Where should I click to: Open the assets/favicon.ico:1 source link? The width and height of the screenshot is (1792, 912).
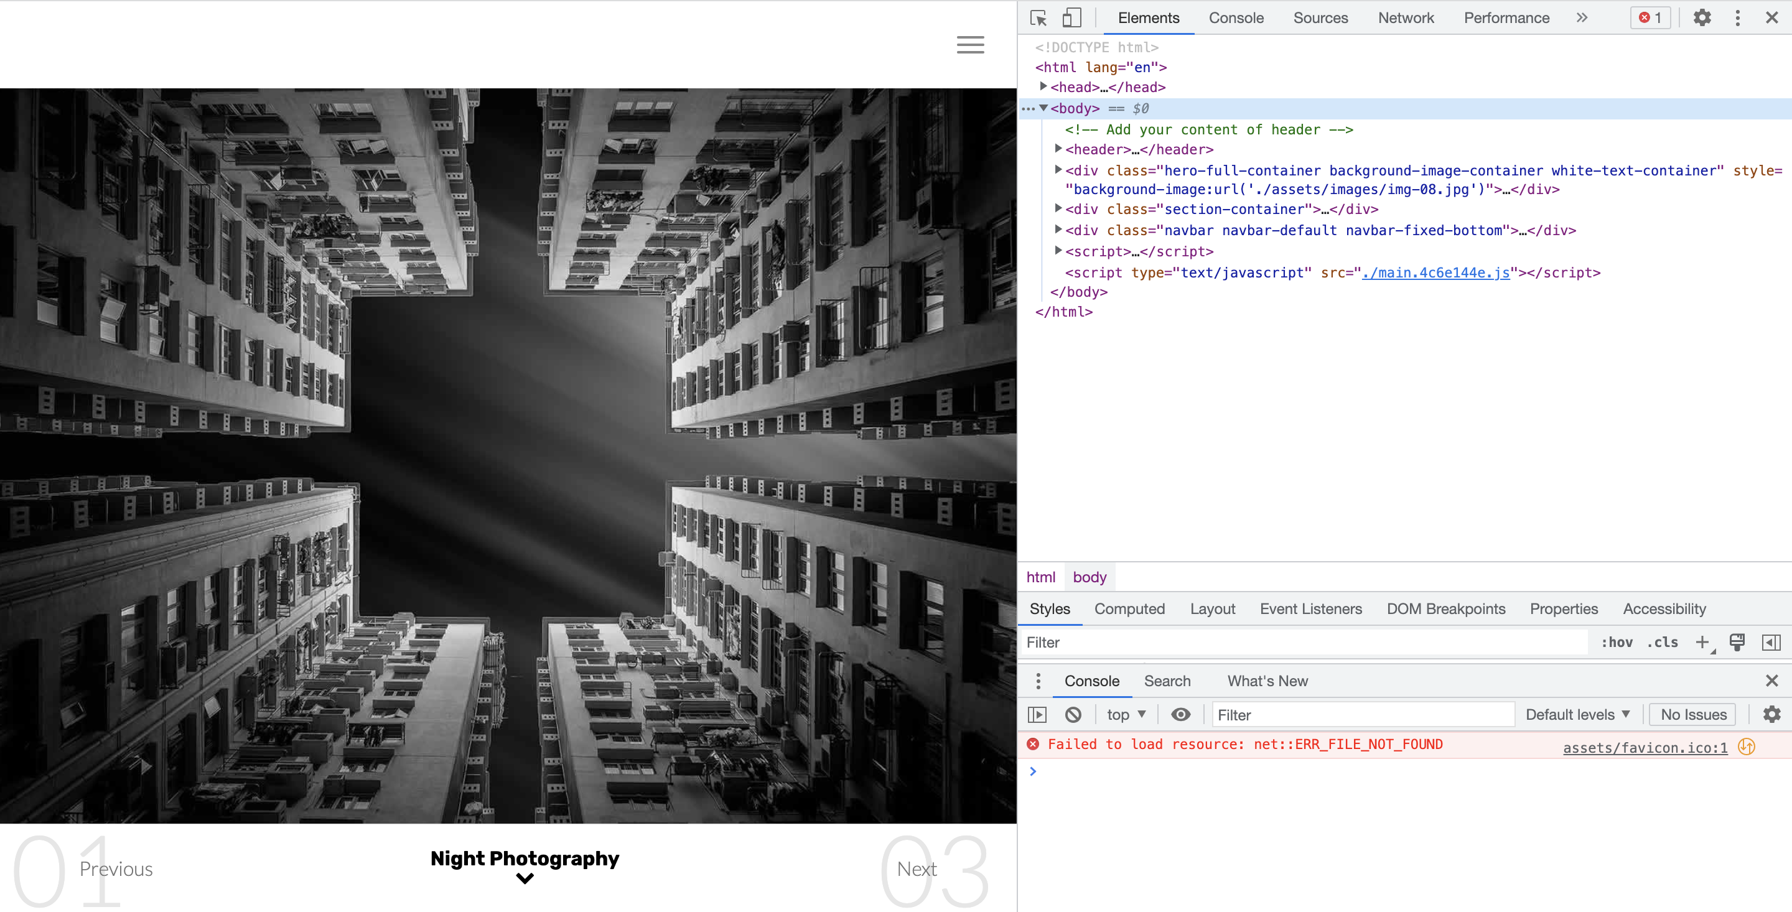1645,747
